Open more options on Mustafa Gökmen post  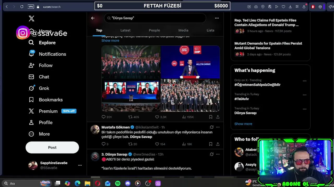point(218,127)
